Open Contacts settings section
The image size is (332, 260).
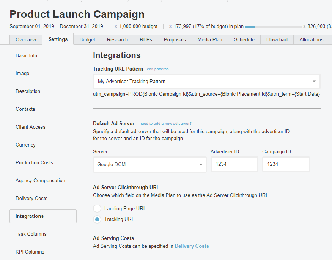(25, 109)
